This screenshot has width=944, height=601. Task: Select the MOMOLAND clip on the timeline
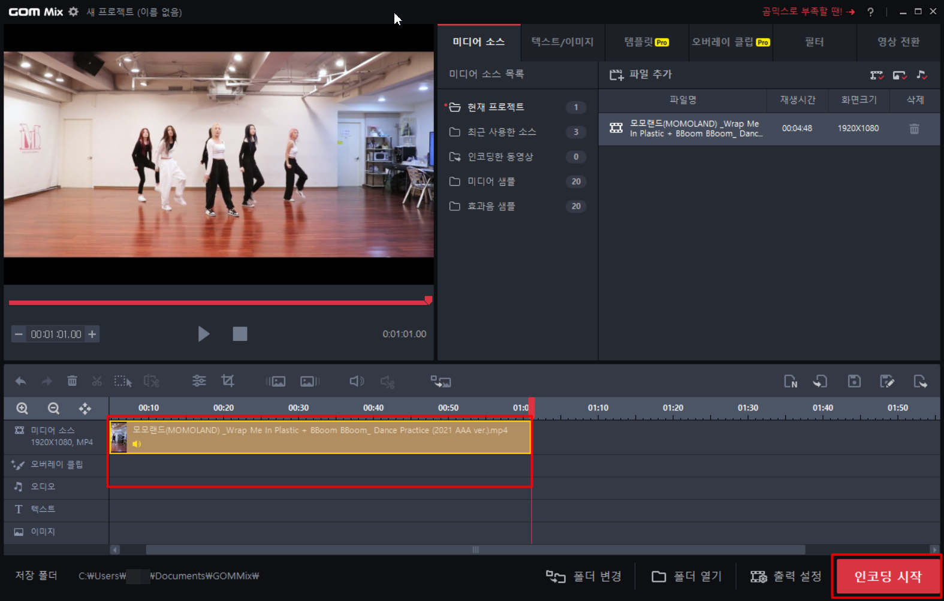320,437
